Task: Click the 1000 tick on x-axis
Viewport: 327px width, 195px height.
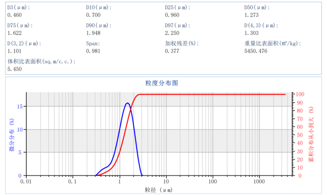Action: tap(259, 181)
